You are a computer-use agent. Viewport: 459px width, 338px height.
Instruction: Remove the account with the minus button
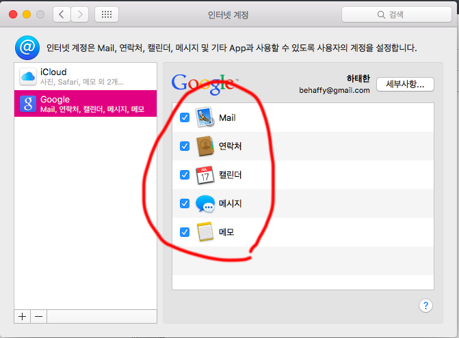tap(38, 316)
